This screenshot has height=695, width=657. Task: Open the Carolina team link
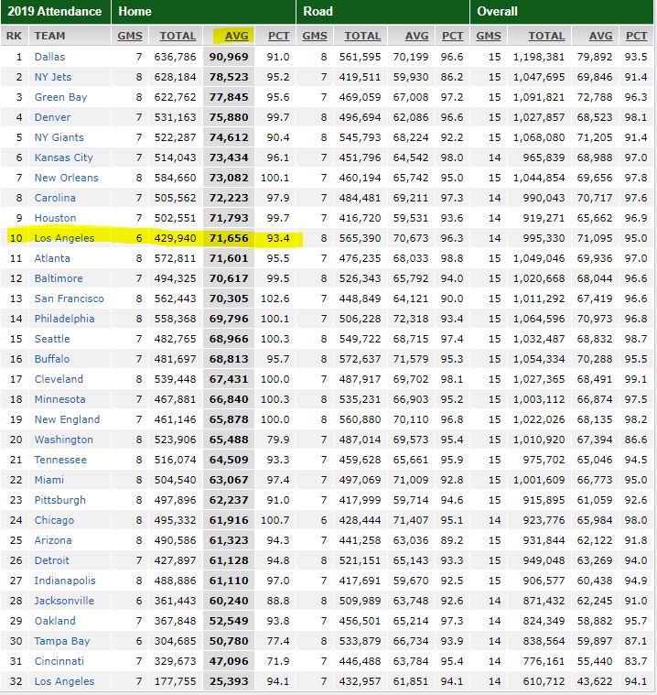(x=55, y=198)
